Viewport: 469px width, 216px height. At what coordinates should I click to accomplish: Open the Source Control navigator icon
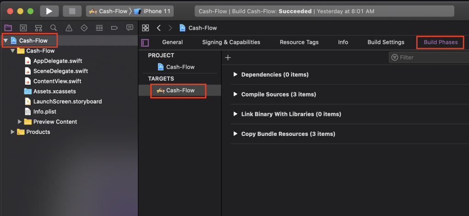point(23,28)
